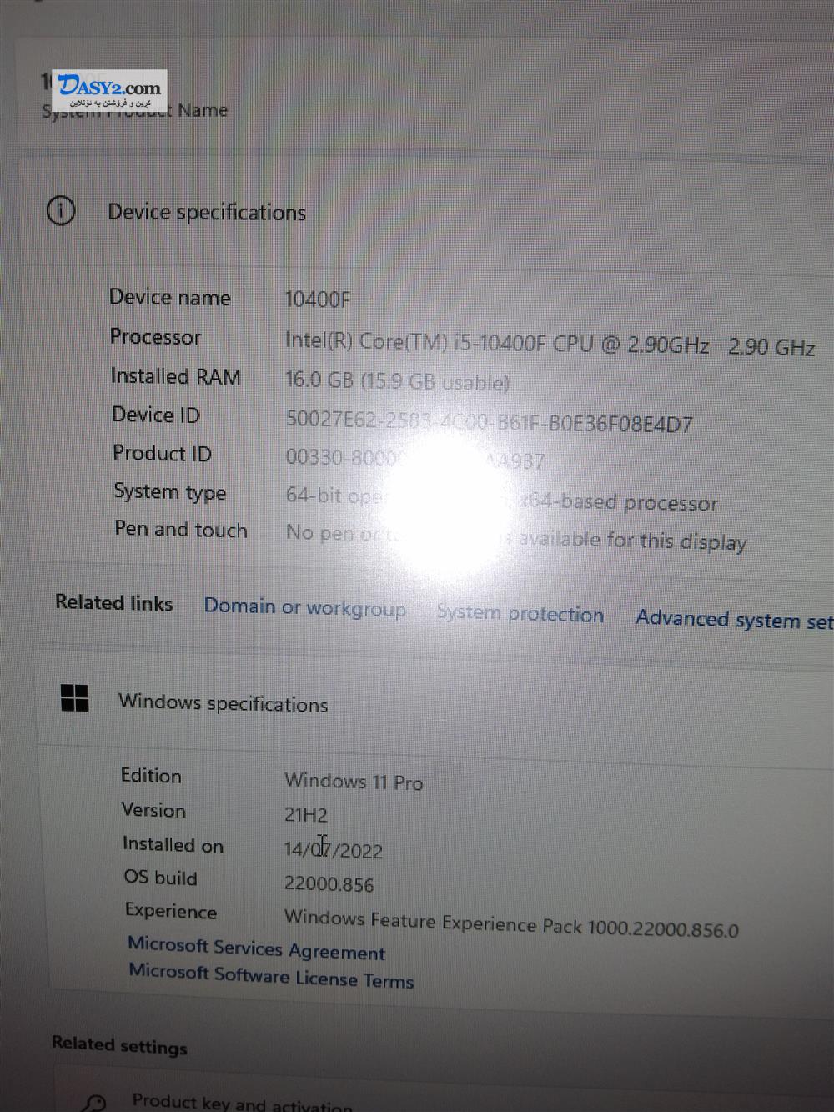Click the Version 21H2 value
834x1112 pixels.
(x=306, y=814)
